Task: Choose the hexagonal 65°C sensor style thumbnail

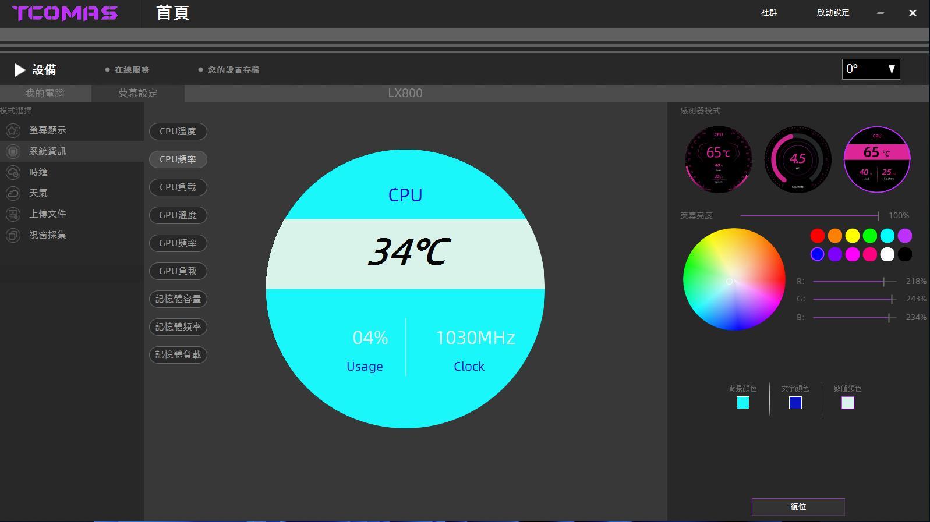Action: pos(719,159)
